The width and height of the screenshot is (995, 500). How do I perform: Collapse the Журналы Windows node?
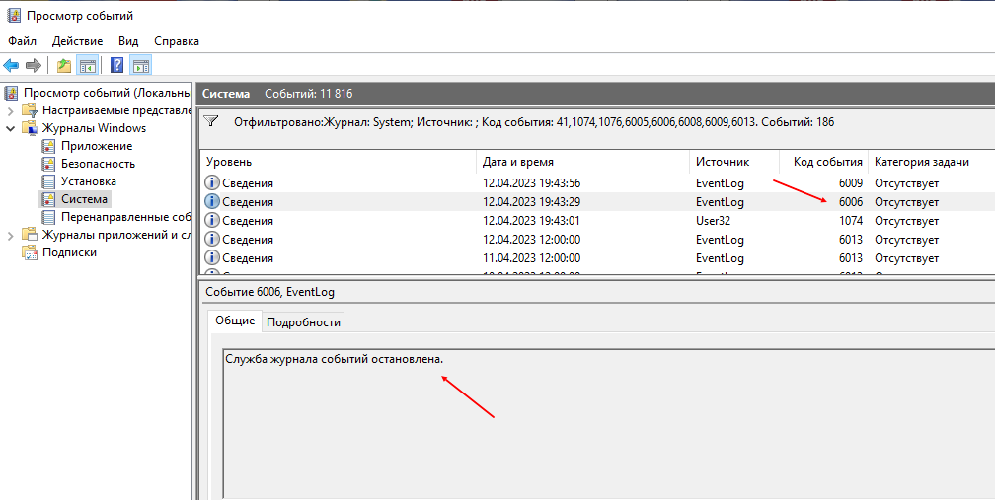[10, 128]
